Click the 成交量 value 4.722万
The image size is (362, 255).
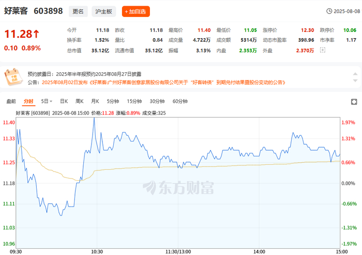point(202,40)
